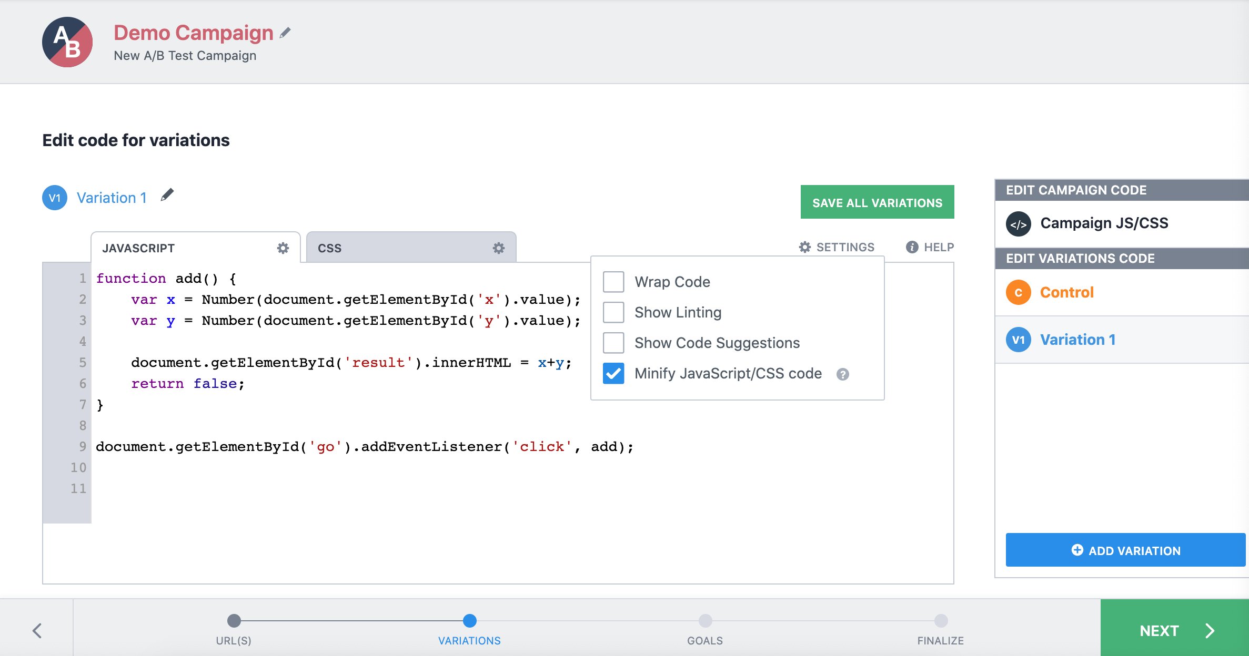Viewport: 1249px width, 656px height.
Task: Click the 'return false;' code line
Action: tap(188, 383)
